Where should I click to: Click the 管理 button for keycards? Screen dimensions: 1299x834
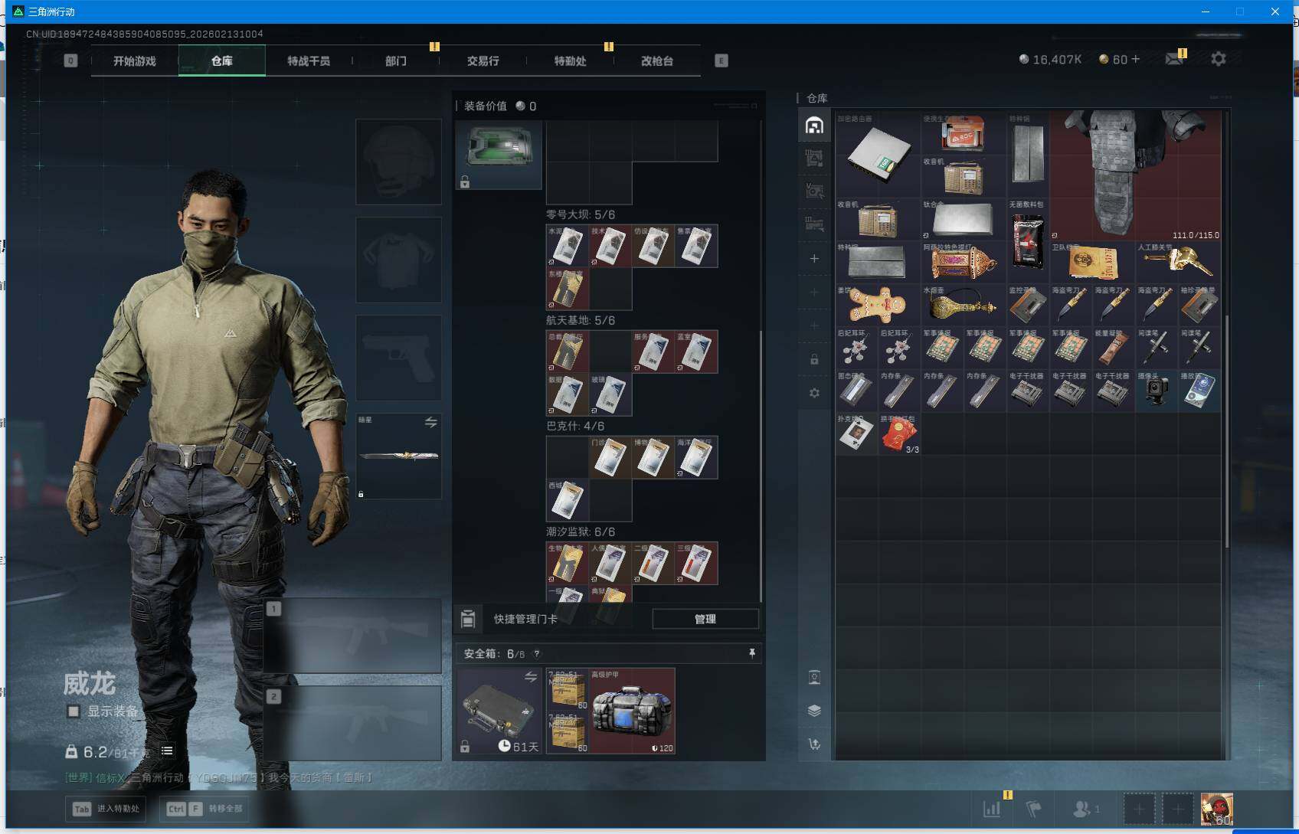point(705,619)
